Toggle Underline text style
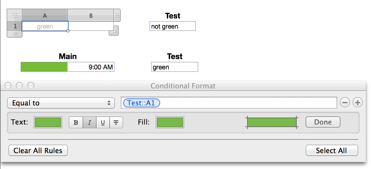Viewport: 371px width, 169px height. pyautogui.click(x=103, y=123)
